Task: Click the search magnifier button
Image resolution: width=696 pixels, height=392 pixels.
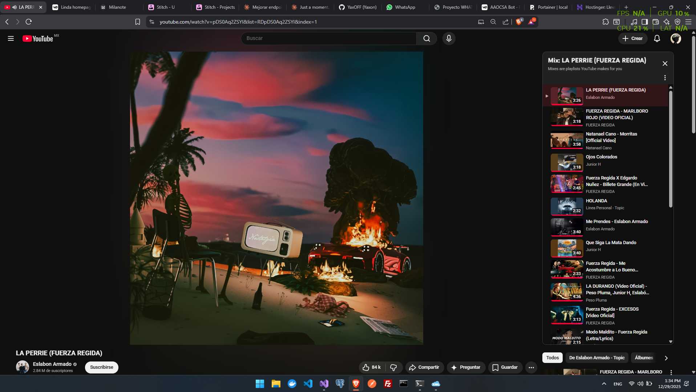Action: click(426, 39)
